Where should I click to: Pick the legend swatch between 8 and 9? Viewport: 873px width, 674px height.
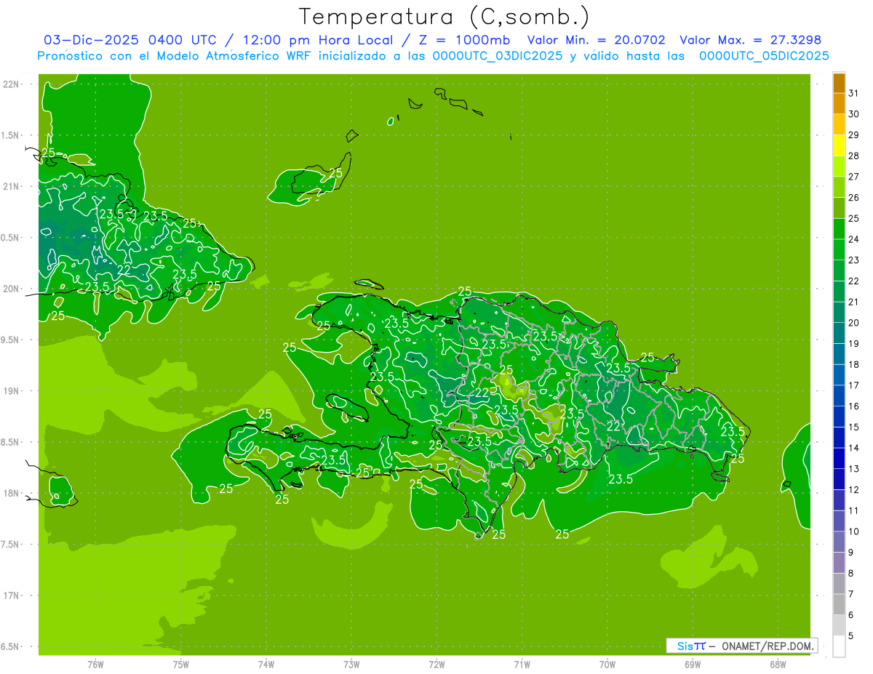(x=839, y=563)
